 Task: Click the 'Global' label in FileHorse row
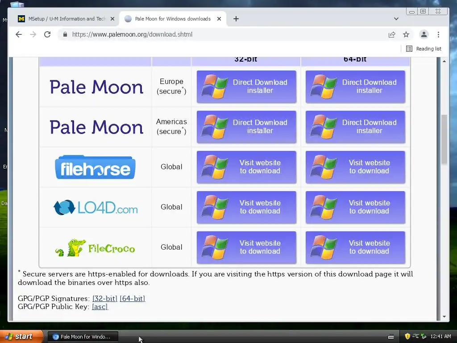pyautogui.click(x=171, y=167)
